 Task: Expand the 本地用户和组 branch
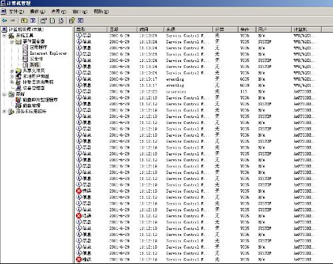12,77
